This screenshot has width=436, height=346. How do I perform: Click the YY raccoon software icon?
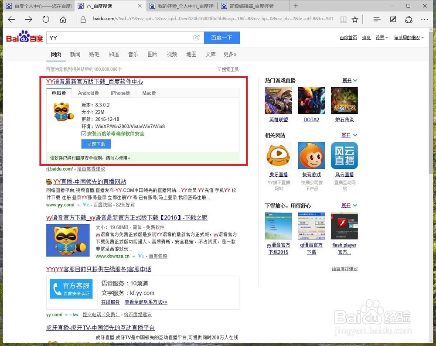64,112
